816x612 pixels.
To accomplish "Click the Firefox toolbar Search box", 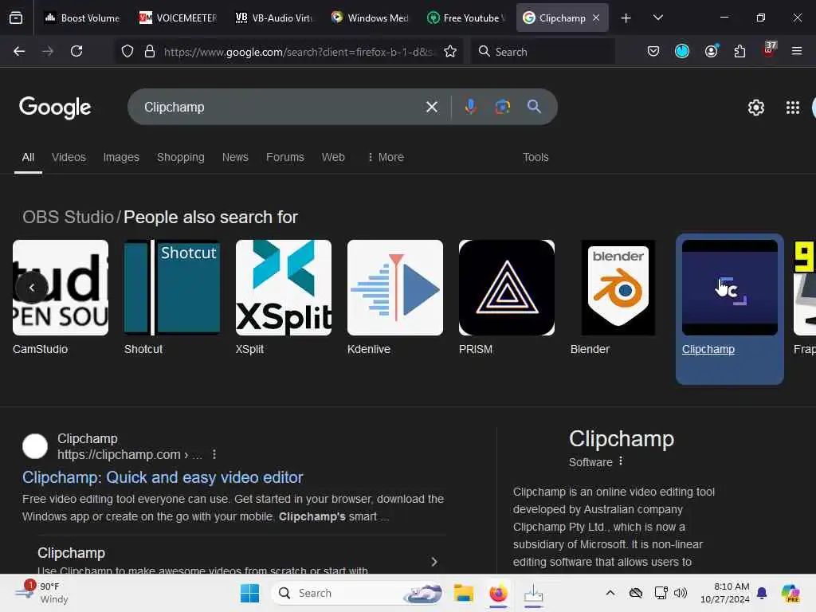I will coord(543,51).
